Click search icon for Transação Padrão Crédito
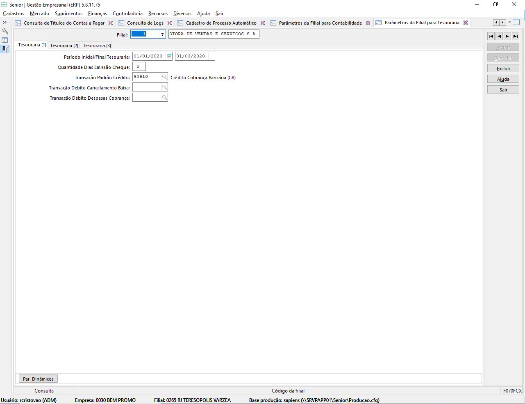 coord(164,77)
